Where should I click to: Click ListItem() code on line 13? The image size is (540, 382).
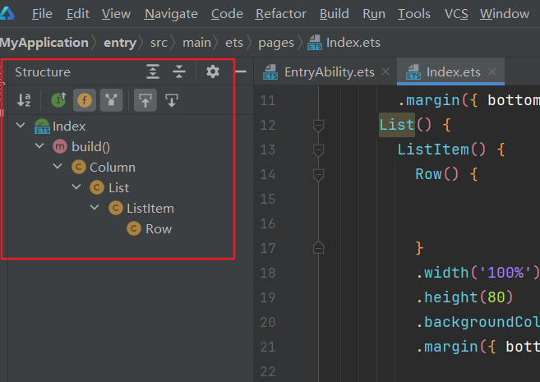(x=441, y=150)
